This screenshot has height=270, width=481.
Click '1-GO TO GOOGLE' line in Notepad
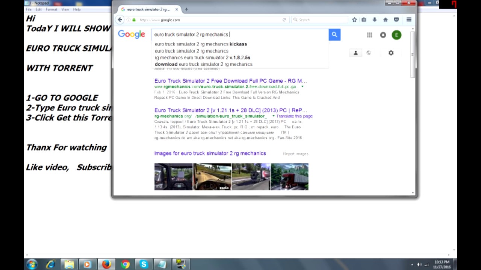(x=62, y=97)
